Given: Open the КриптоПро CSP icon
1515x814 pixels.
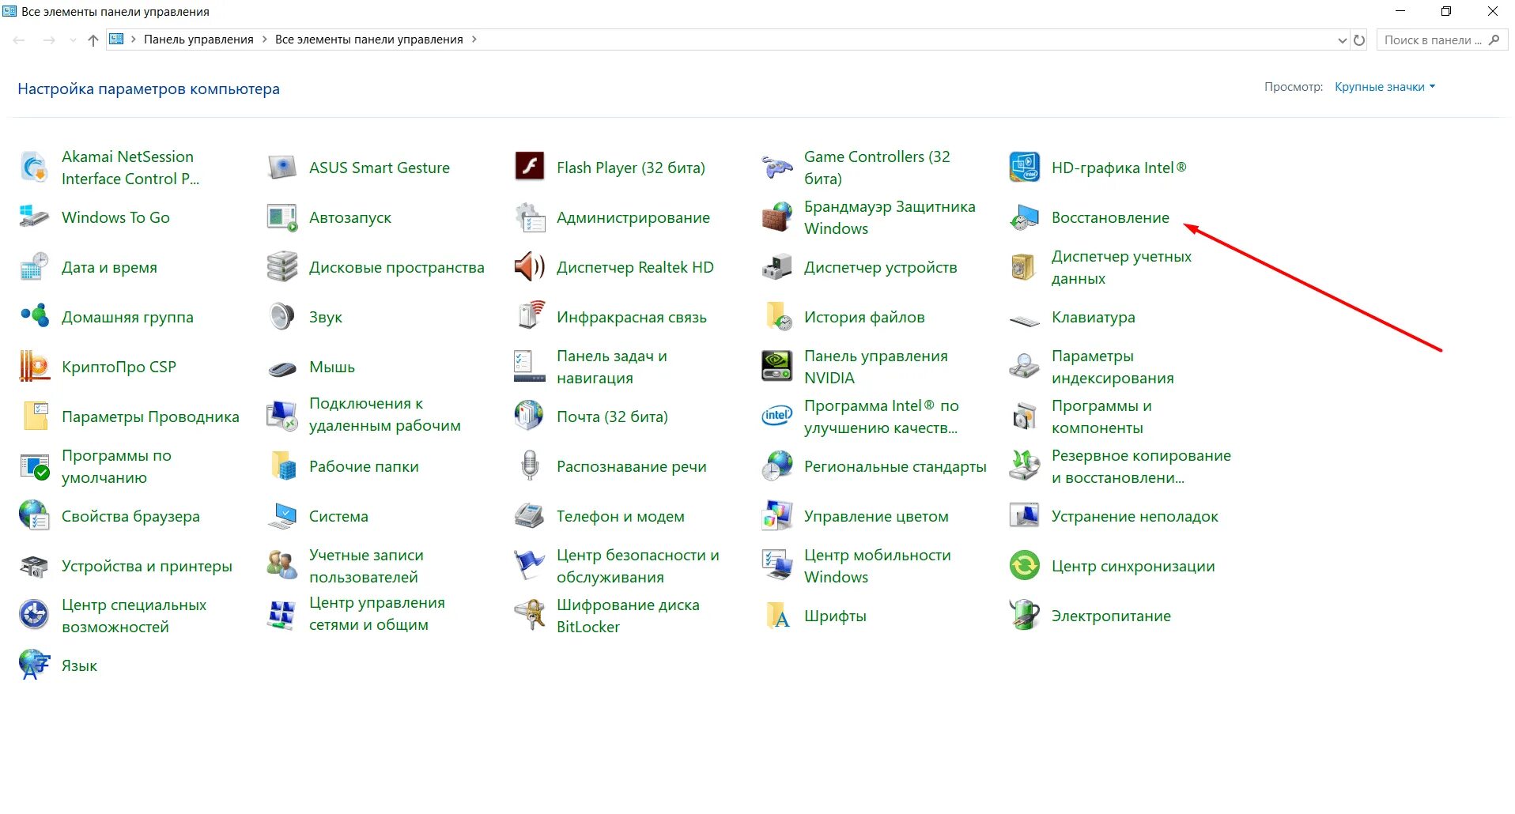Looking at the screenshot, I should tap(34, 367).
